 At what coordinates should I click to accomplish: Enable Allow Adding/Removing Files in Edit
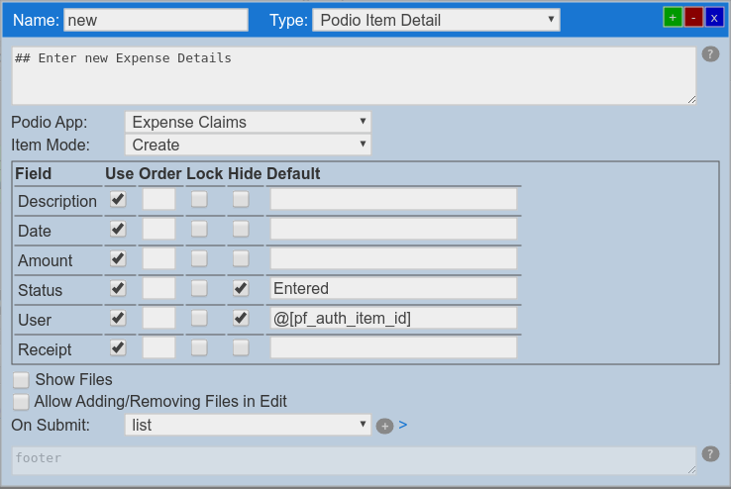click(21, 402)
